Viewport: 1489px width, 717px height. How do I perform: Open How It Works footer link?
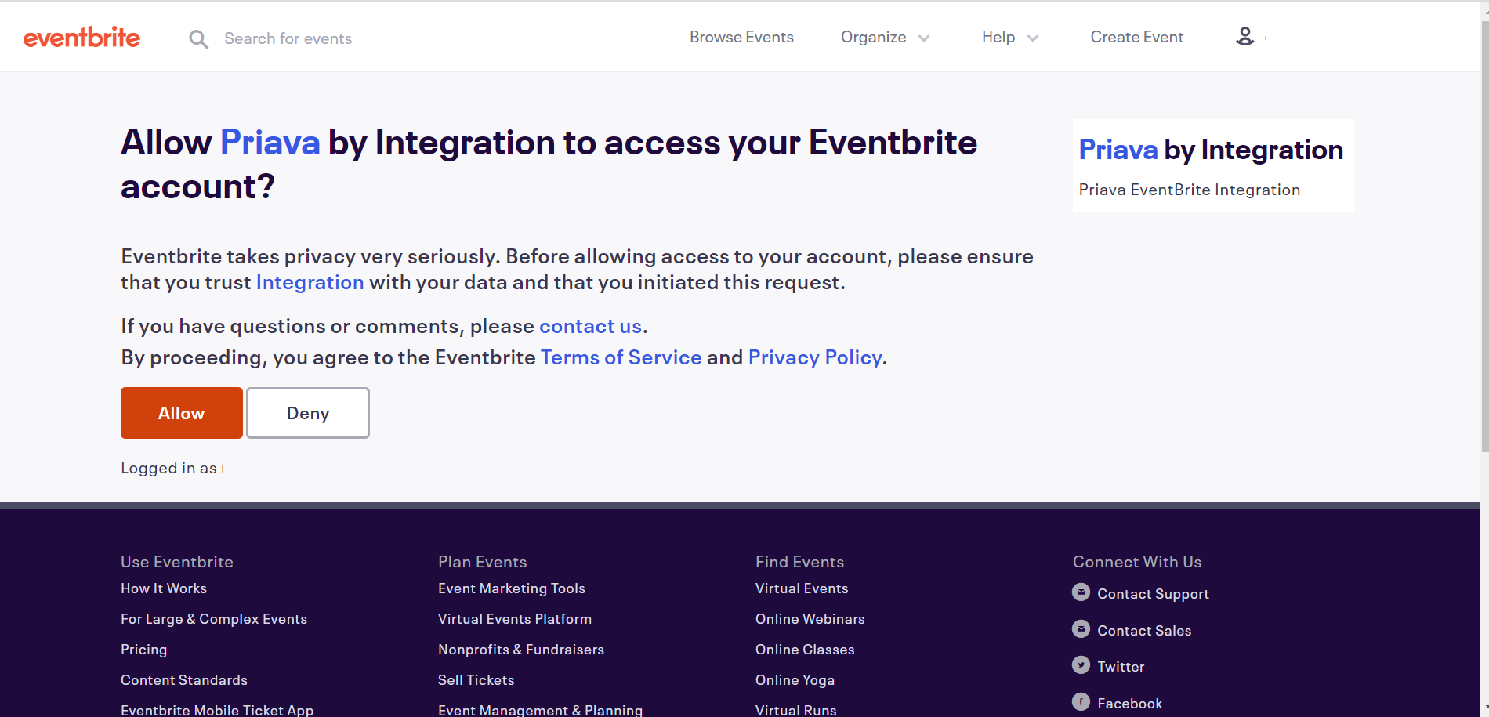click(164, 588)
